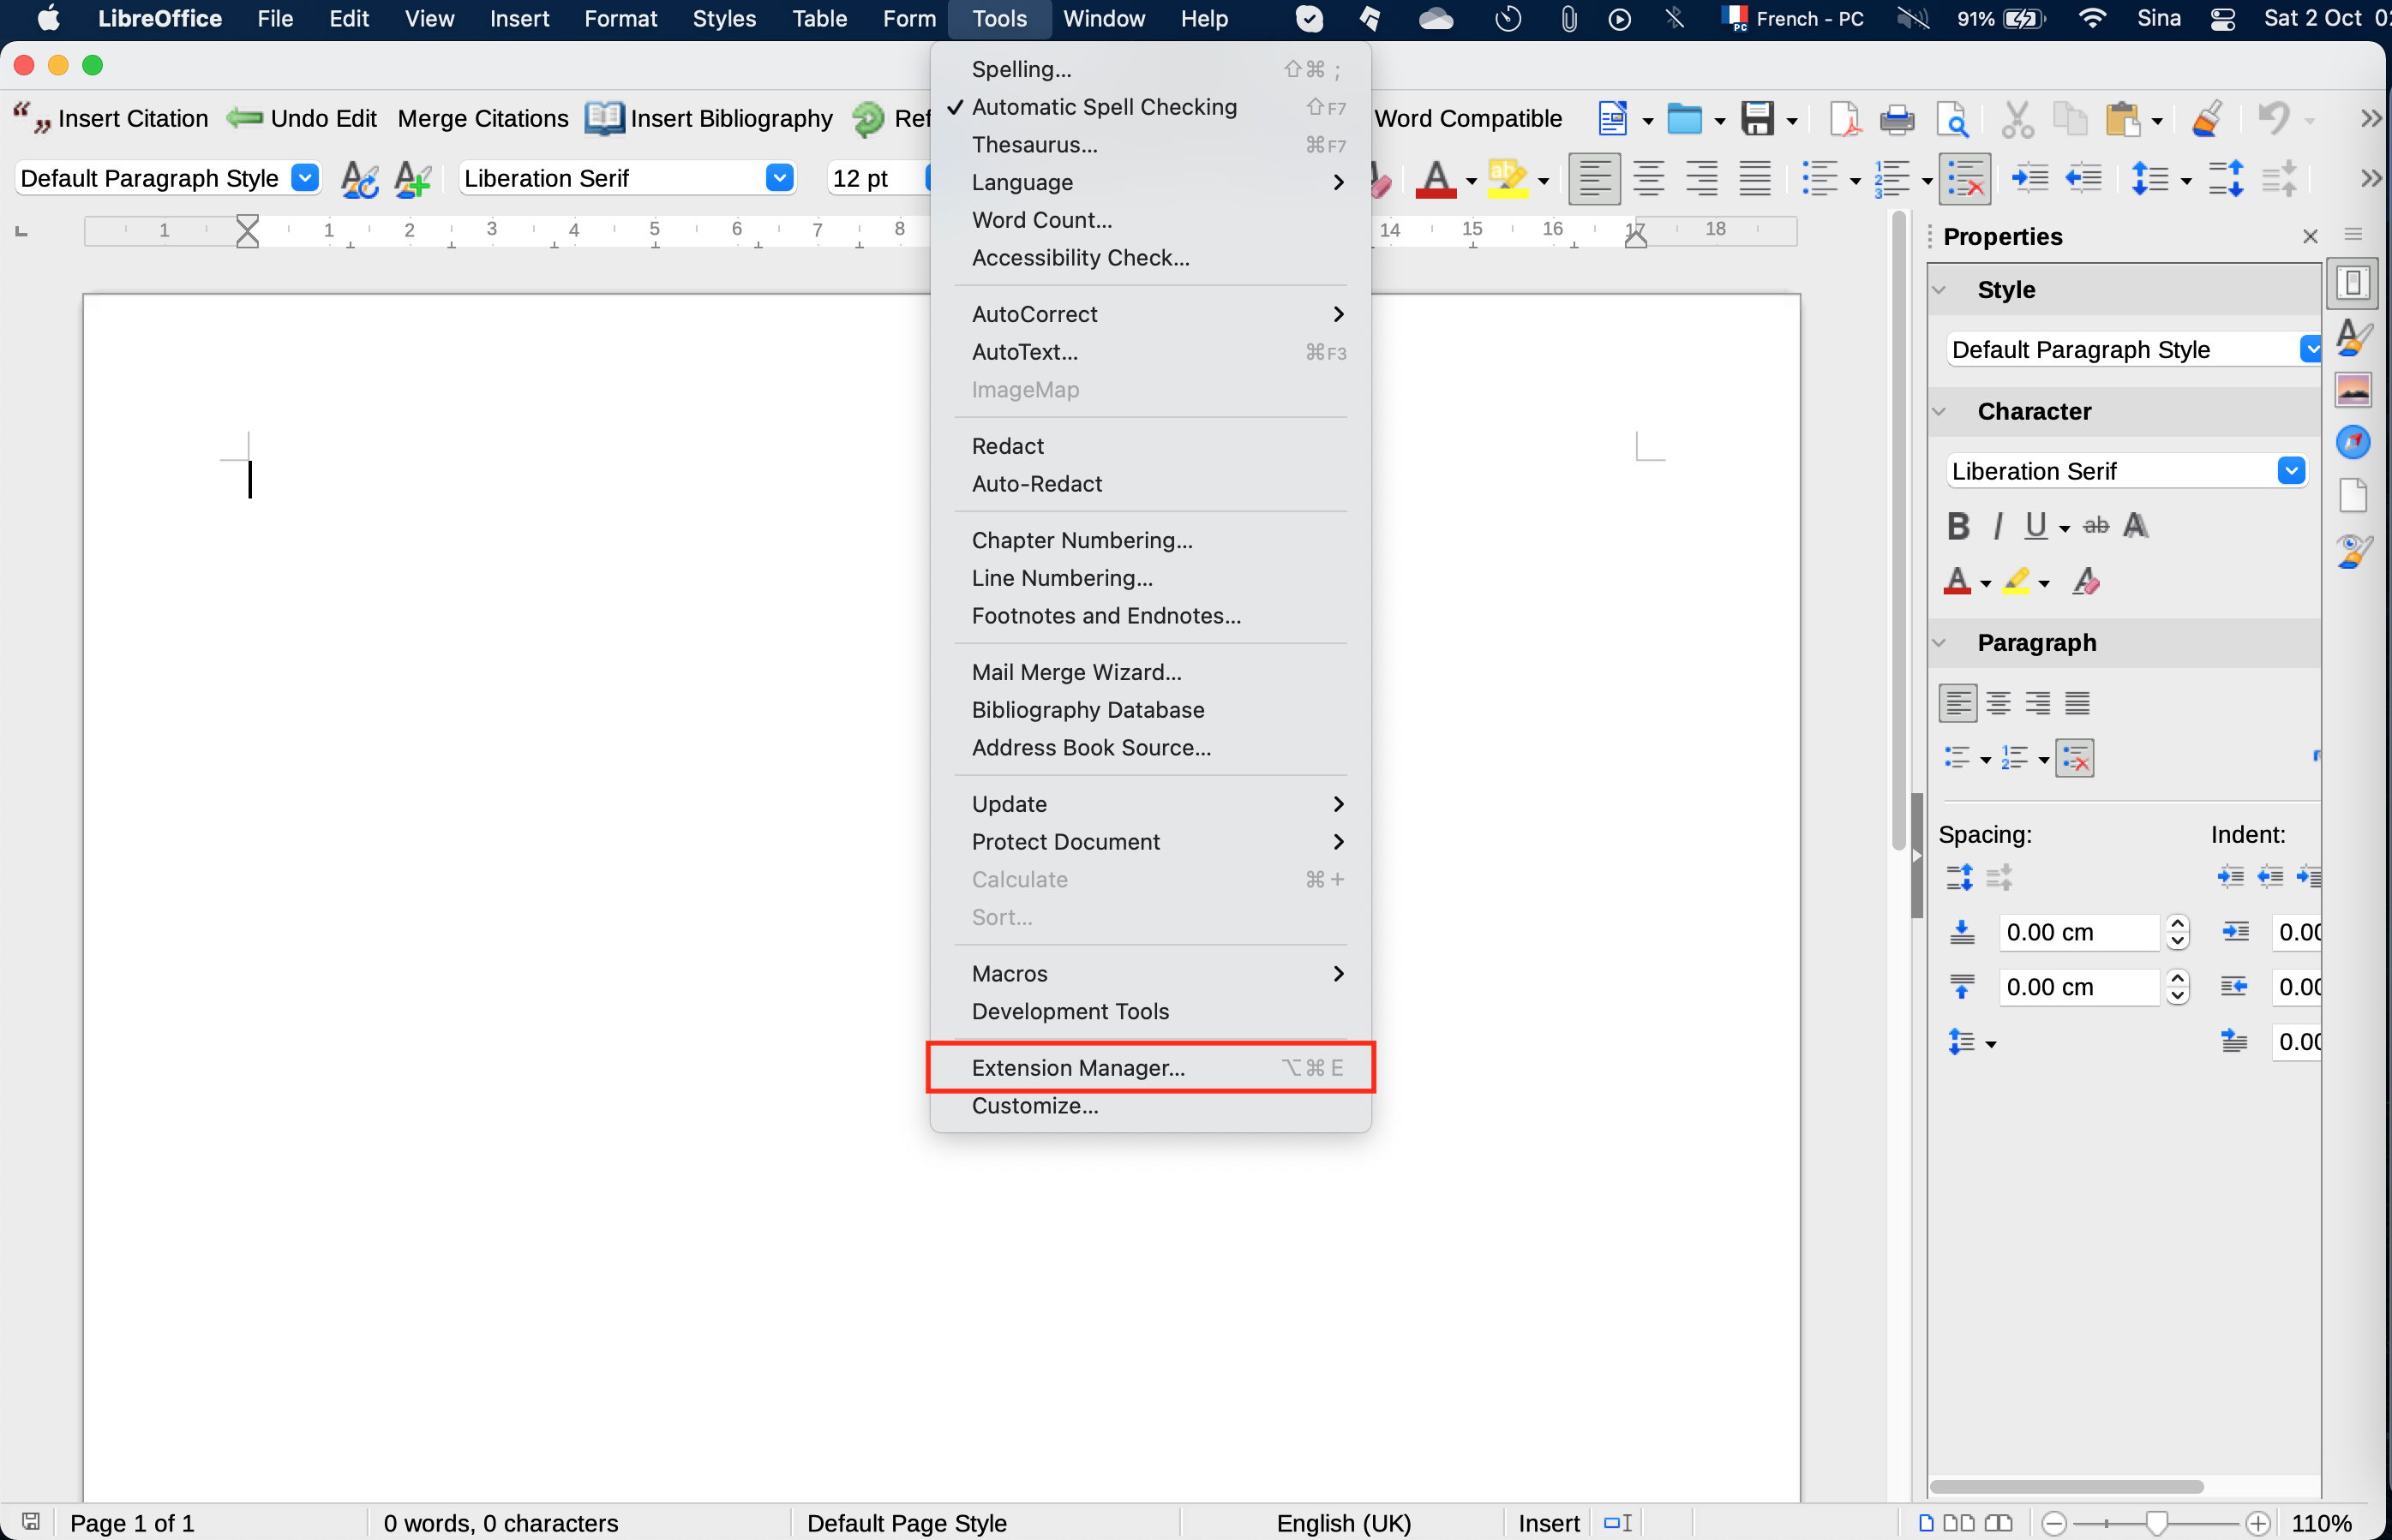The height and width of the screenshot is (1540, 2392).
Task: Open the Navigator compass icon in the sidebar
Action: 2353,442
